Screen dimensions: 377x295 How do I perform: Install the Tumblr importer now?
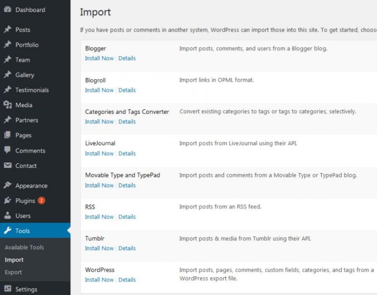(x=99, y=248)
